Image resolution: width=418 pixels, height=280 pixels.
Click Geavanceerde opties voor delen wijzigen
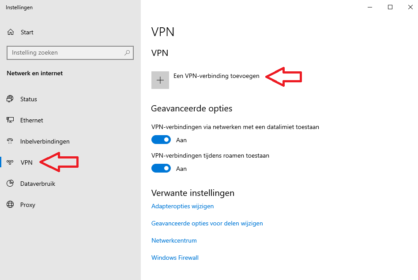207,223
